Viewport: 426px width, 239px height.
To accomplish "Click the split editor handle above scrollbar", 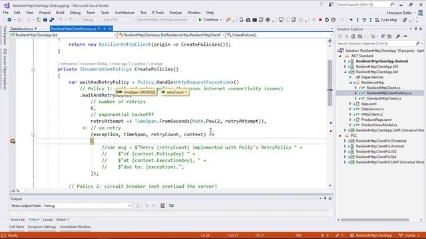I will [x=330, y=40].
